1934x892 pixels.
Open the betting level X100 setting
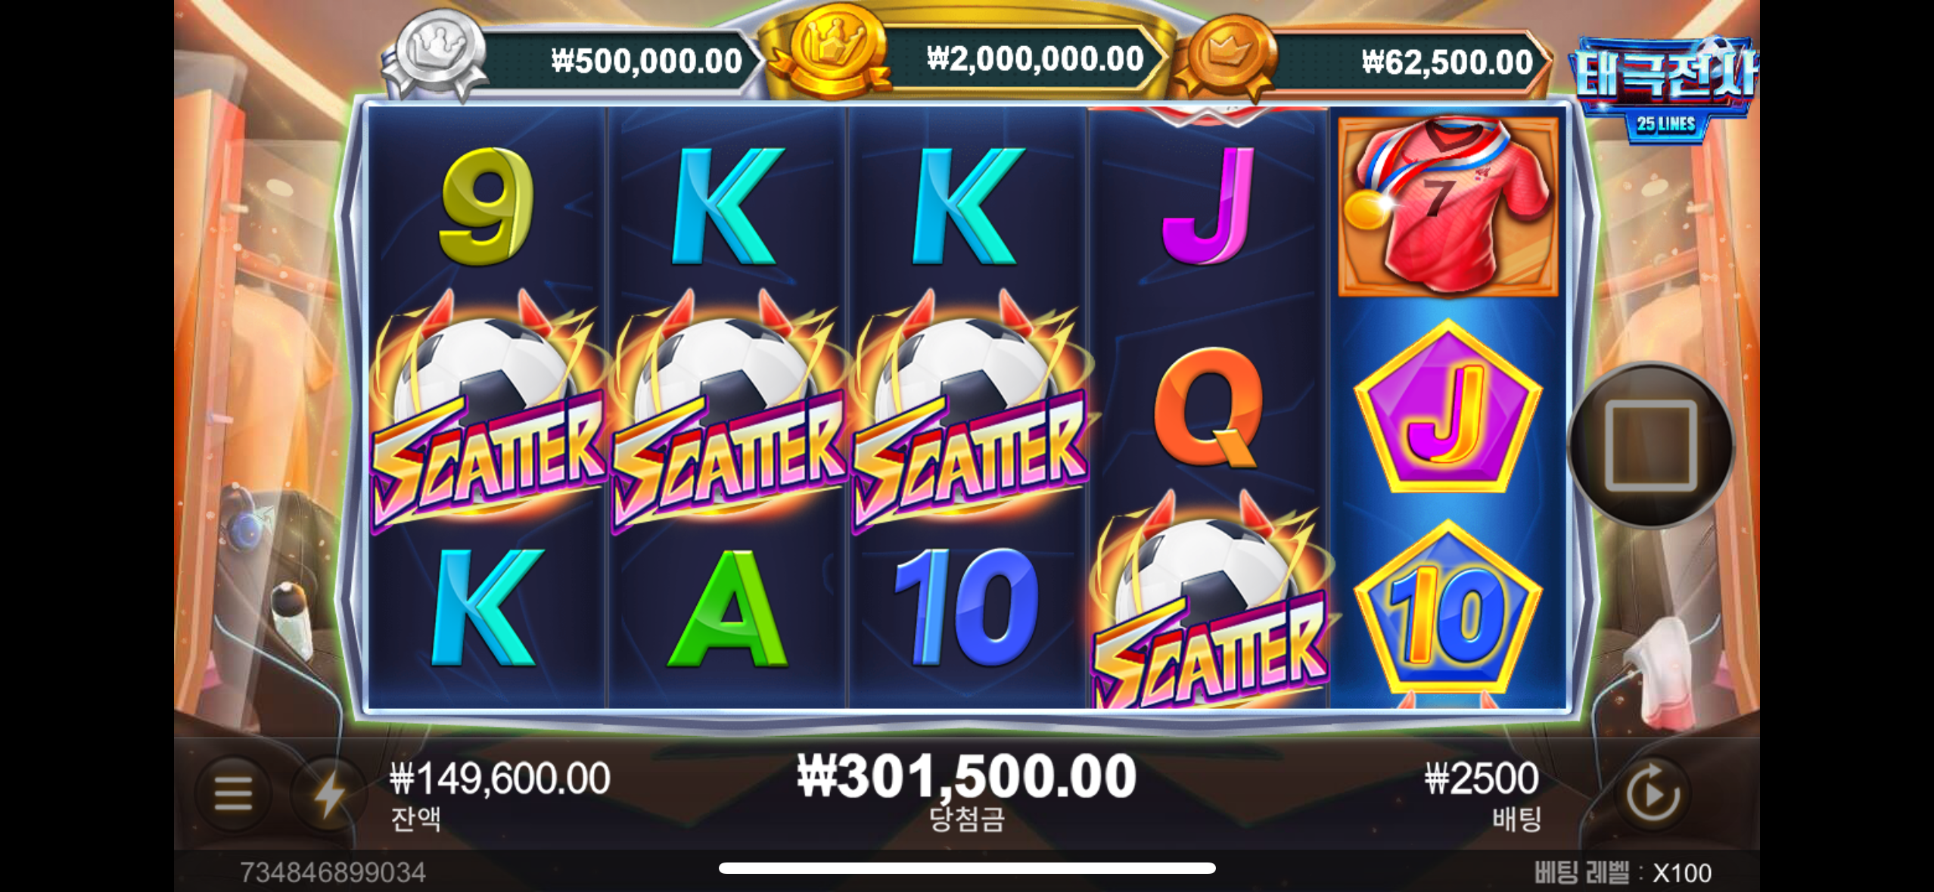(1622, 872)
